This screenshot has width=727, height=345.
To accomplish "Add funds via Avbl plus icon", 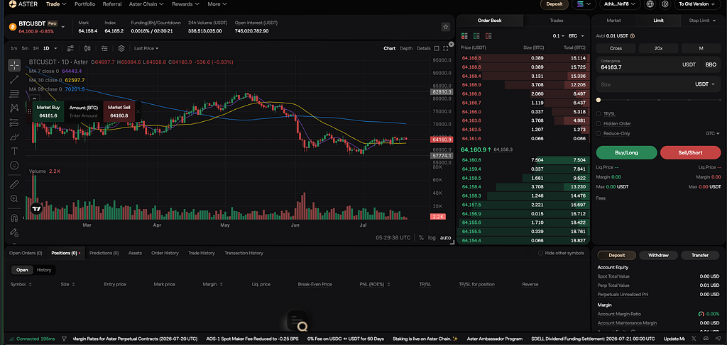I will (633, 35).
